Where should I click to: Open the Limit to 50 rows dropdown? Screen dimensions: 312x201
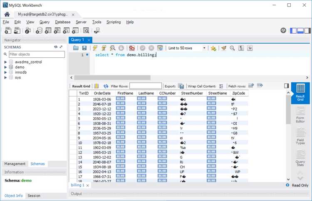(x=204, y=48)
